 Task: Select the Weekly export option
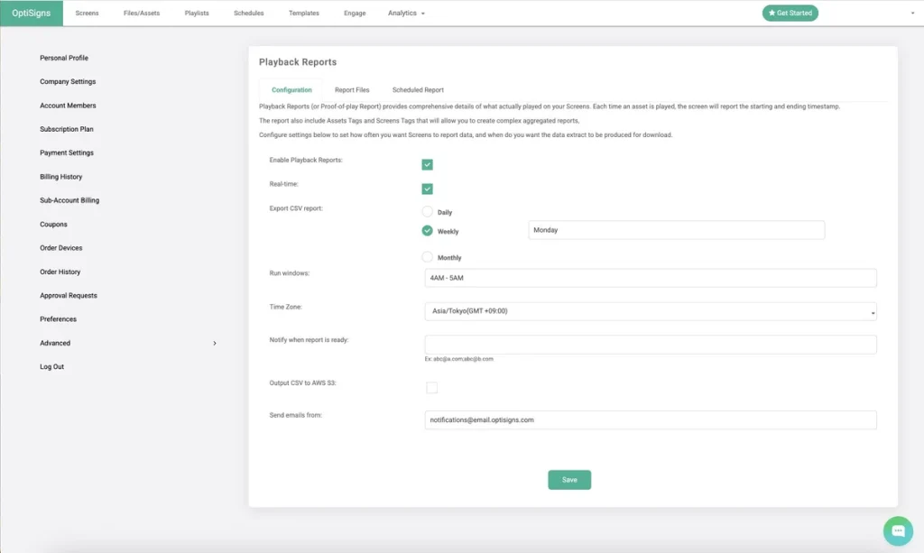[428, 231]
